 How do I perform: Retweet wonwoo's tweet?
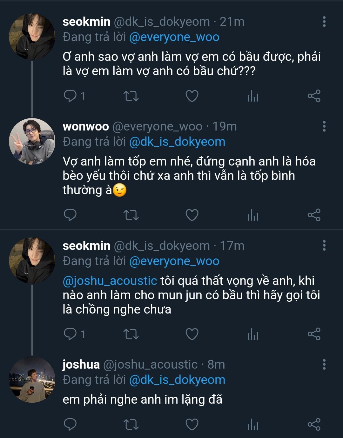coord(131,215)
